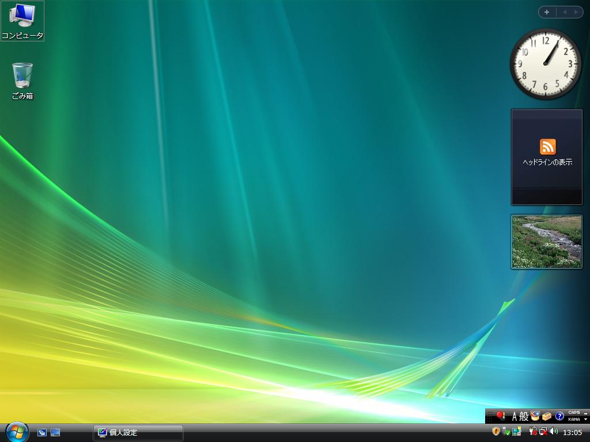Select the ごみ箱 recycle bin icon
Screen dimensions: 590x442
click(22, 81)
